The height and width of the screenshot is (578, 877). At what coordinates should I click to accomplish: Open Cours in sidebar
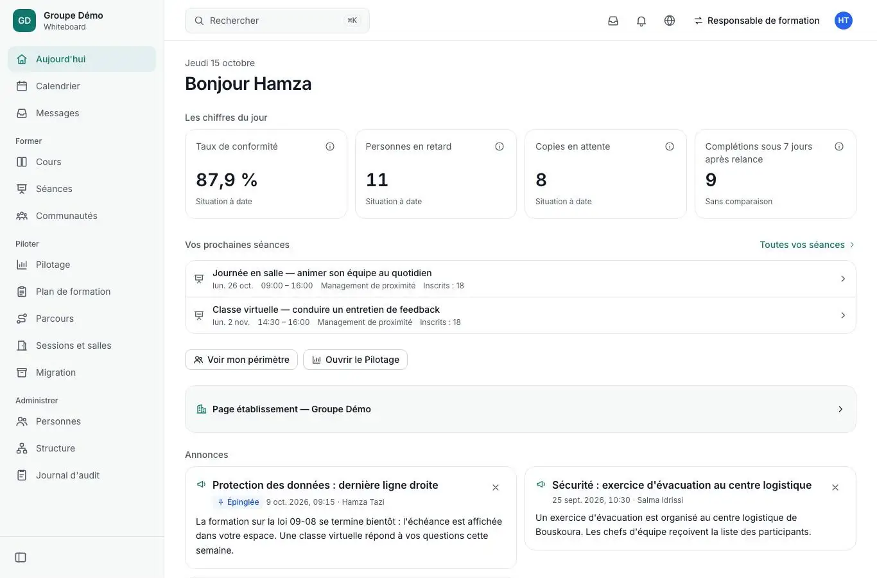coord(82,162)
